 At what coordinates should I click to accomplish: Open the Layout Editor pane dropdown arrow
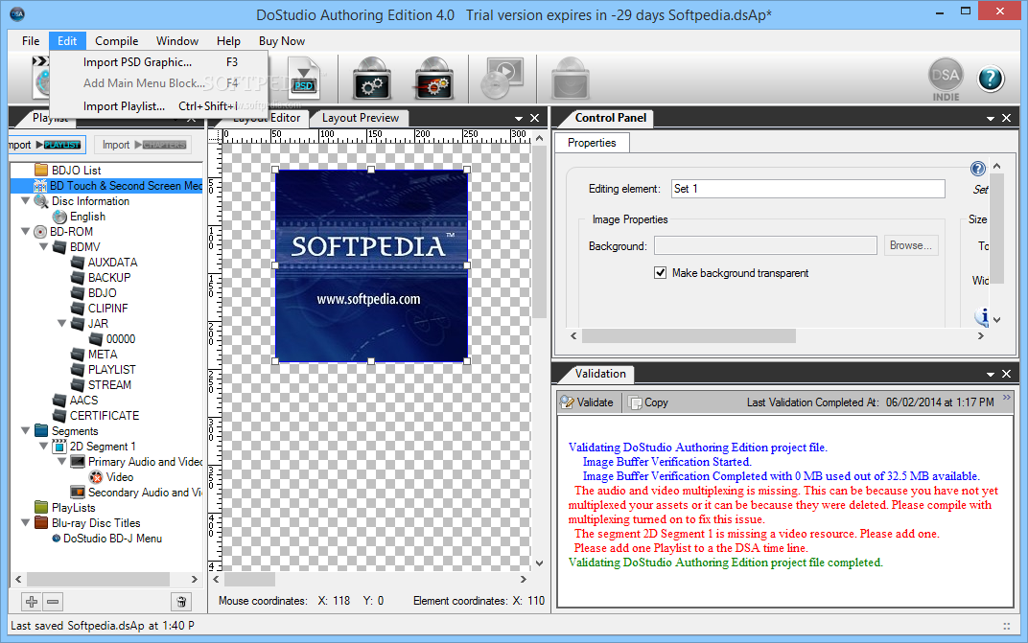[519, 119]
